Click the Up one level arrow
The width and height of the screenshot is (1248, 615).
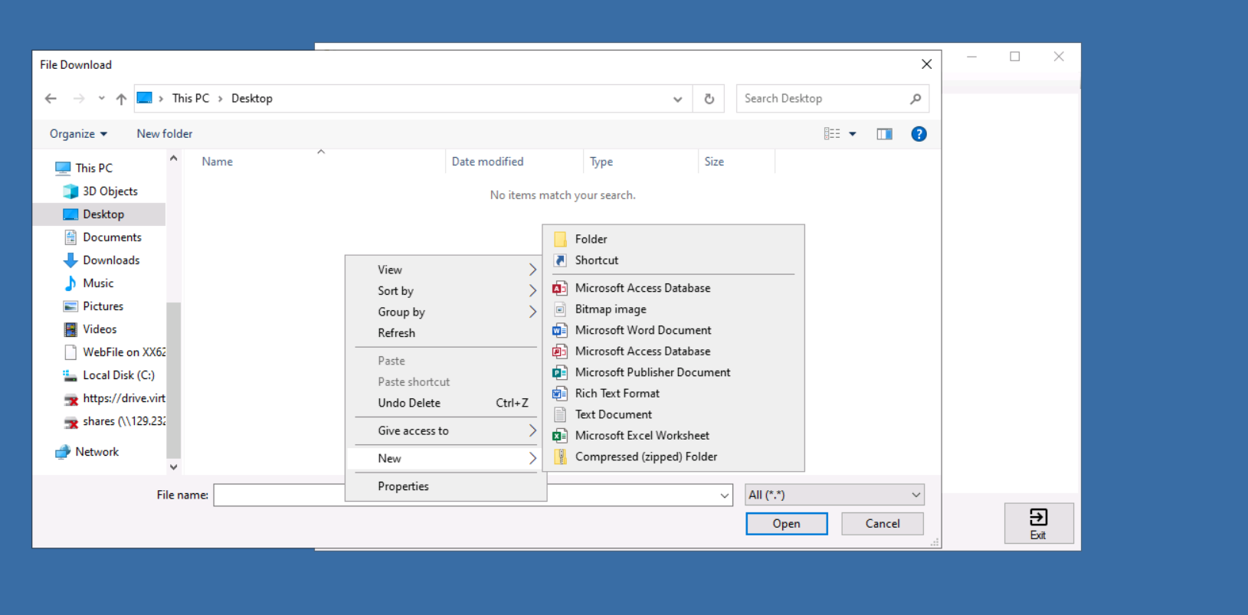point(121,99)
